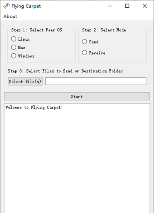Pick Windows as the peer OS
Viewport: 154px width, 213px height.
[x=23, y=56]
